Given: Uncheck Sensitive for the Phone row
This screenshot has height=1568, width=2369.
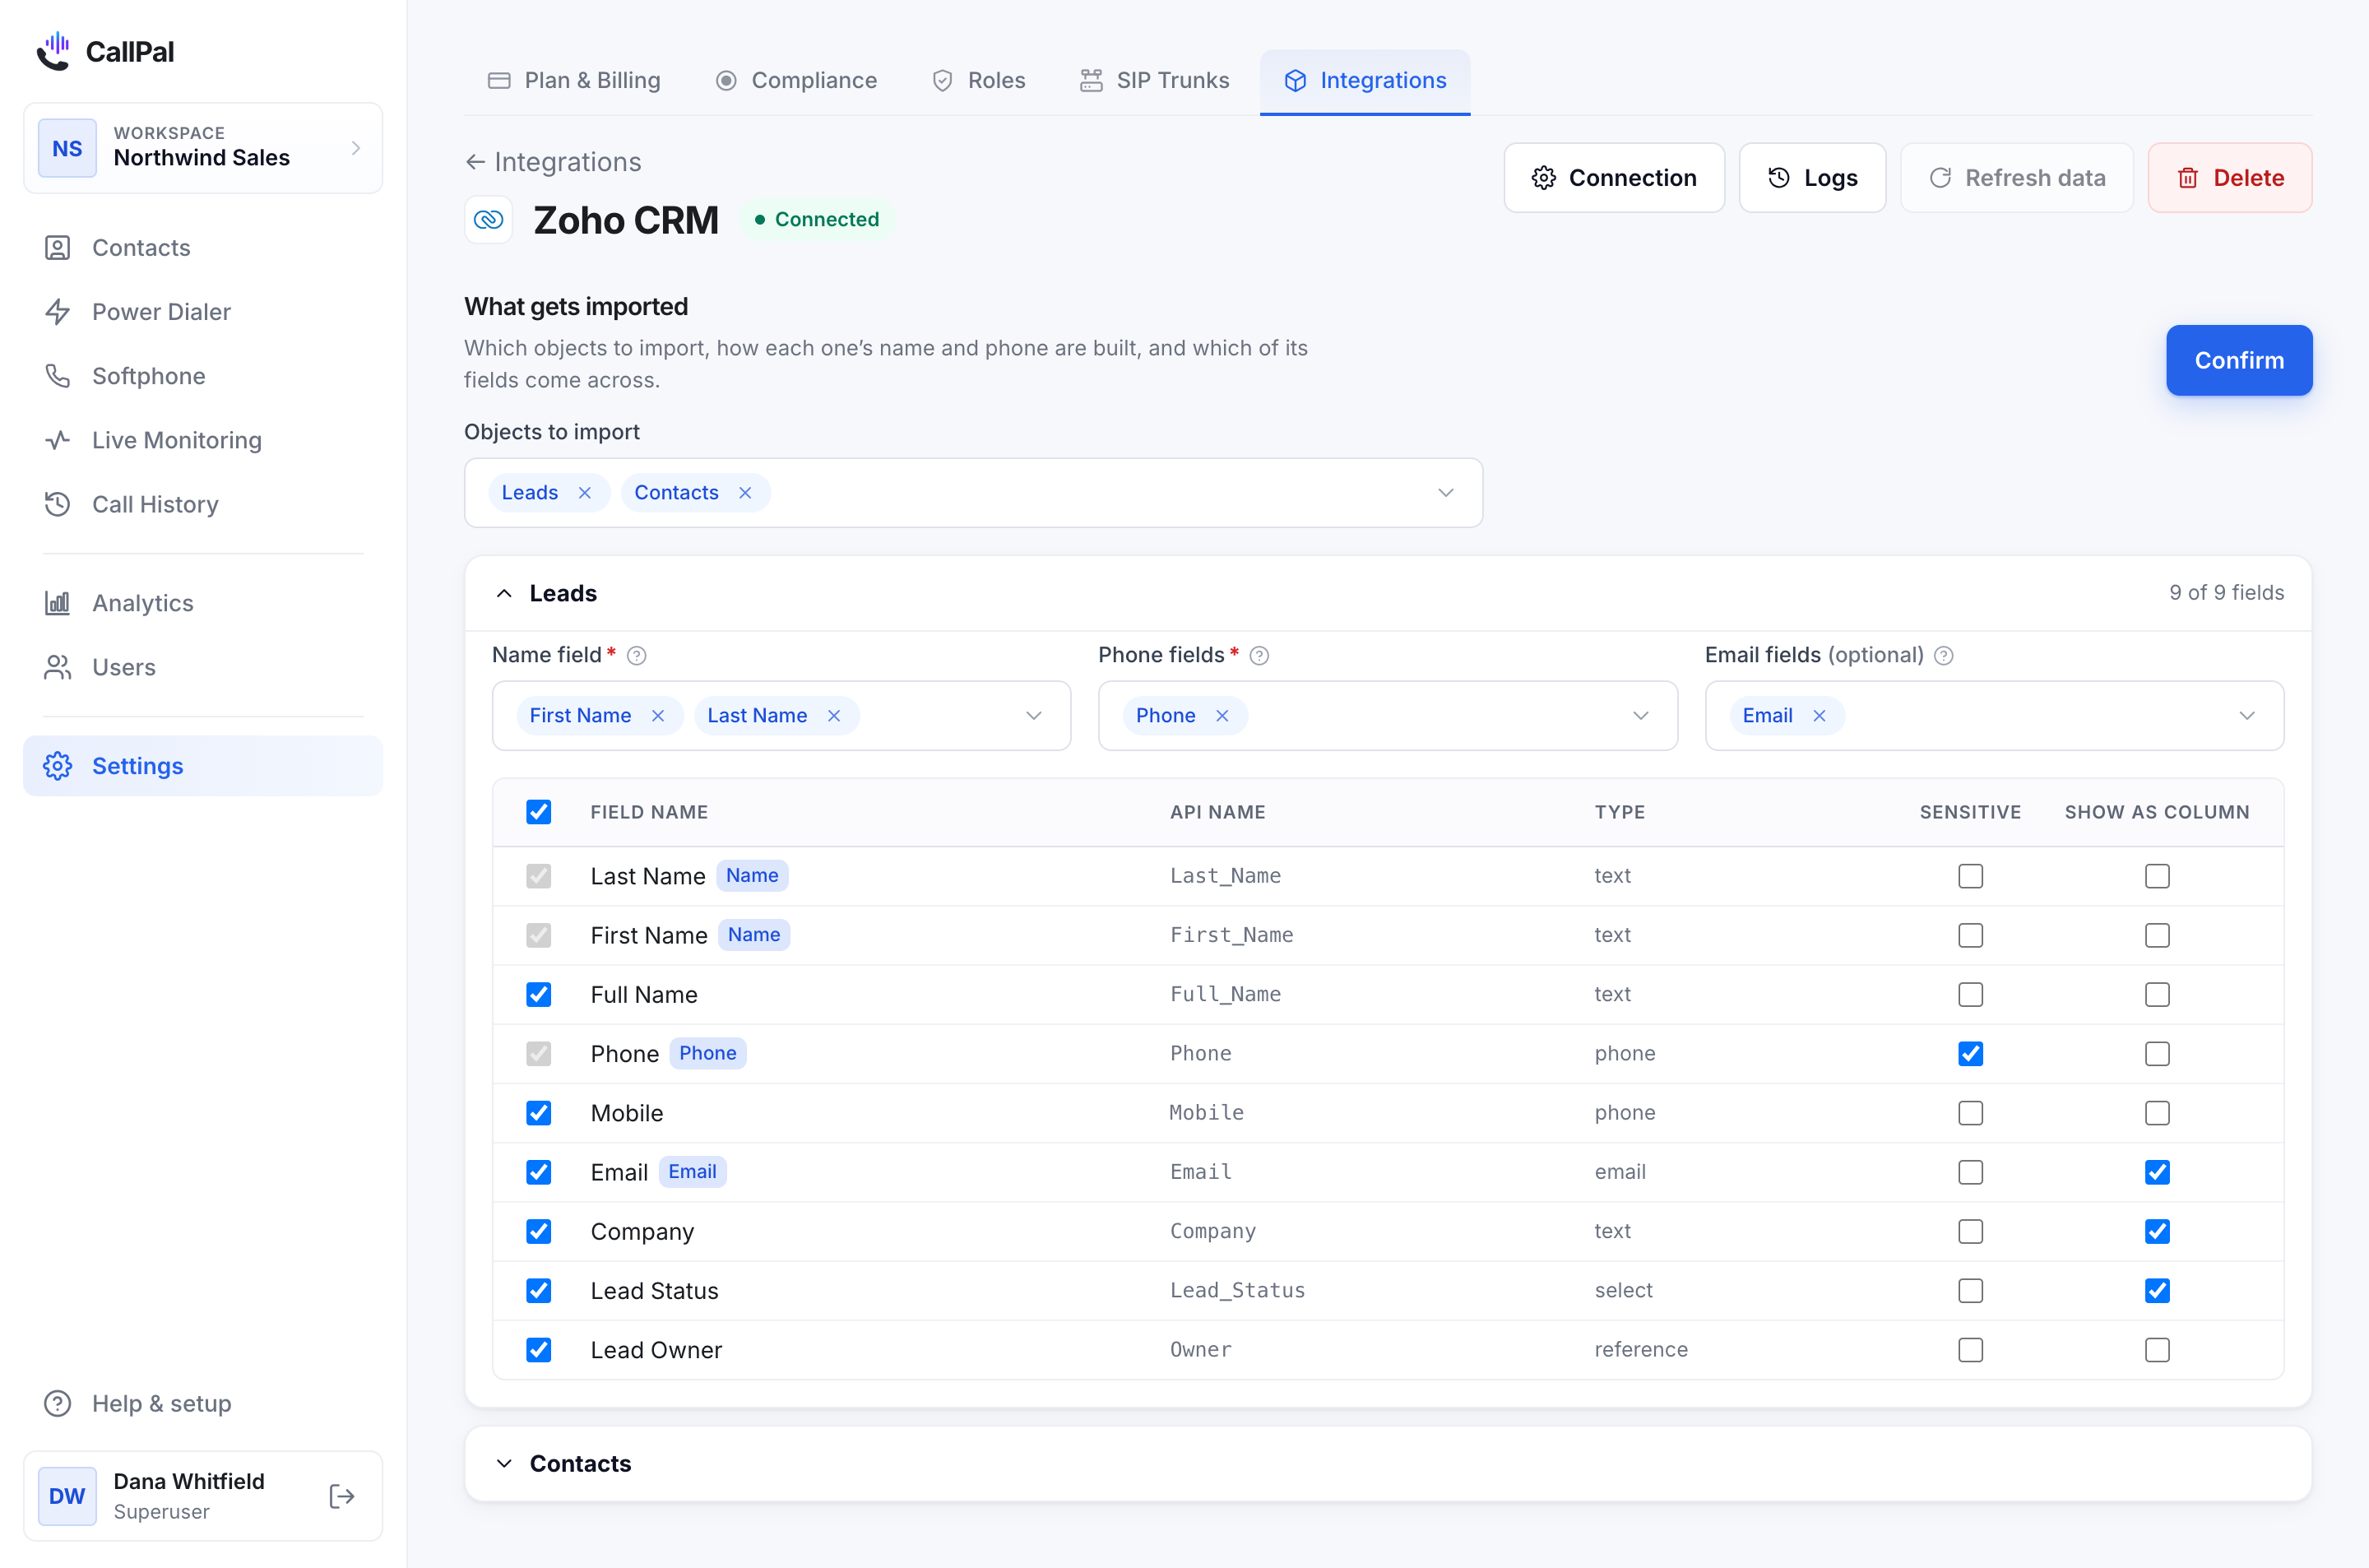Looking at the screenshot, I should click(x=1970, y=1054).
